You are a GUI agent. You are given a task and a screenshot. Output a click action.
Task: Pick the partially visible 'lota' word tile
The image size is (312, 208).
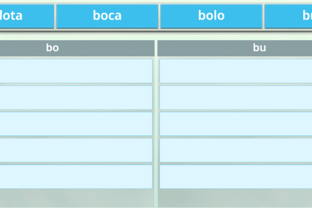(27, 16)
